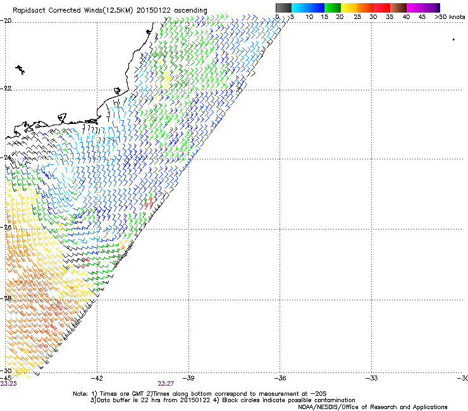Click the legend label '25'
468x411 pixels.
coord(357,17)
